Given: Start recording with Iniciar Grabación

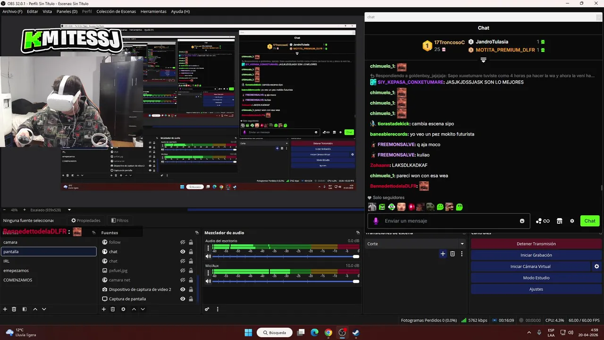Looking at the screenshot, I should pyautogui.click(x=536, y=255).
